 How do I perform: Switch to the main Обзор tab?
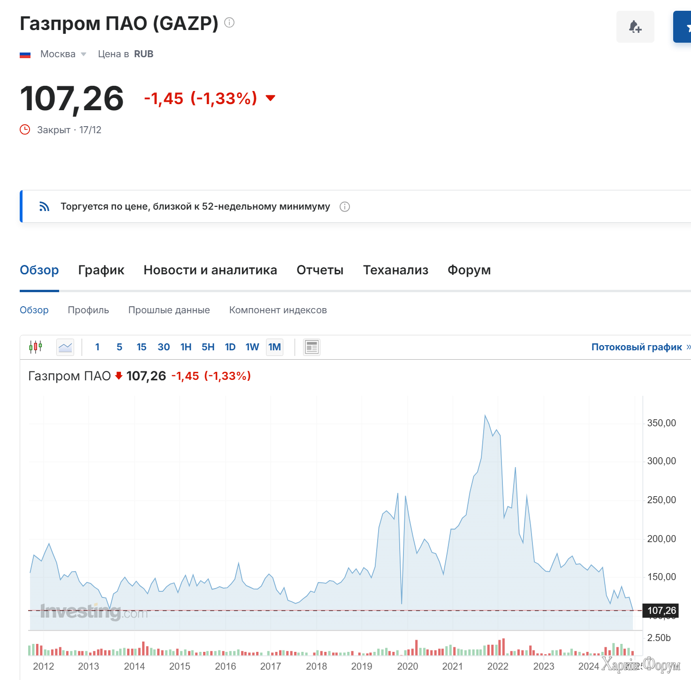(39, 270)
